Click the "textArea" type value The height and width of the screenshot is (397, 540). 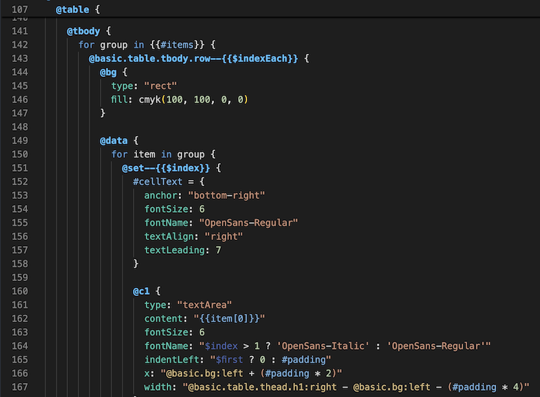tap(205, 305)
